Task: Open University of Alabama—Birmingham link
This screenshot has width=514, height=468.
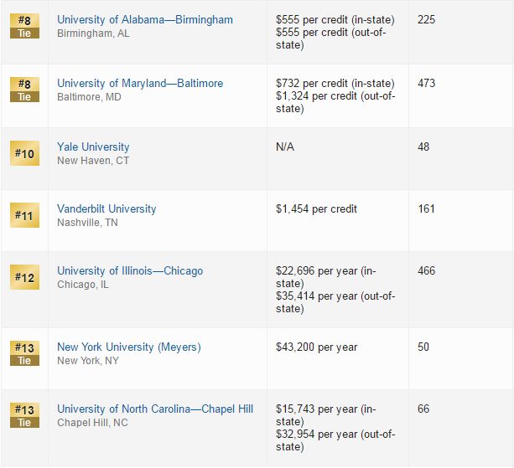Action: click(145, 19)
